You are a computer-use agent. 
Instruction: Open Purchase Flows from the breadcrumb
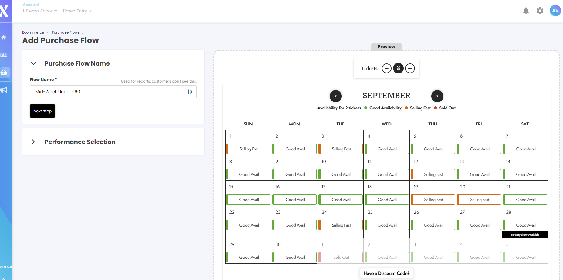(x=66, y=32)
